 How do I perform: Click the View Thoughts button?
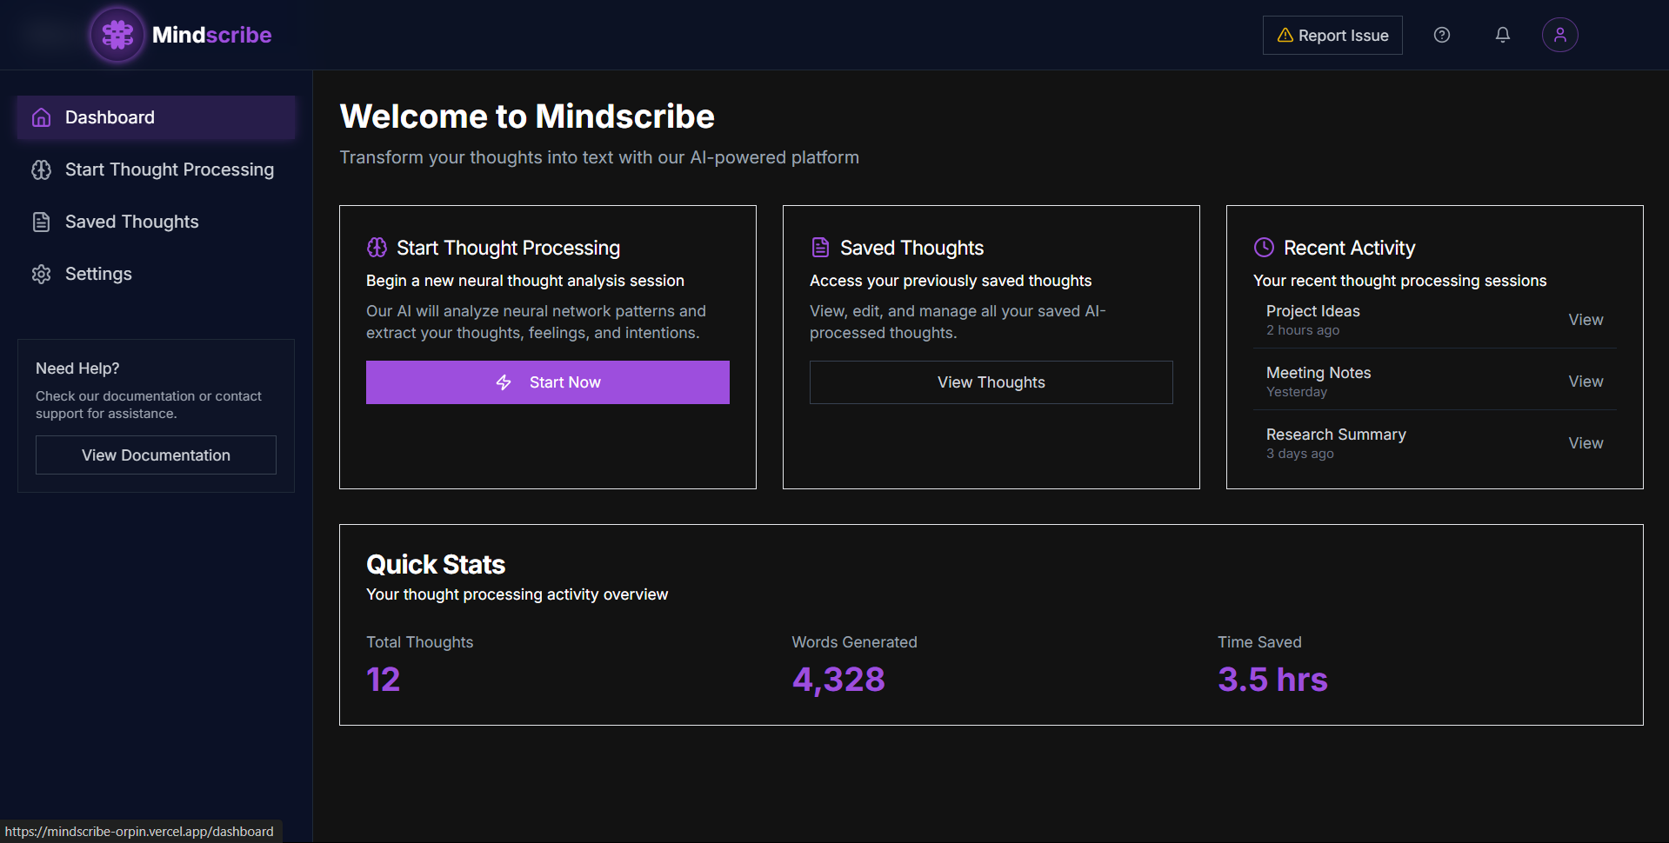[991, 382]
